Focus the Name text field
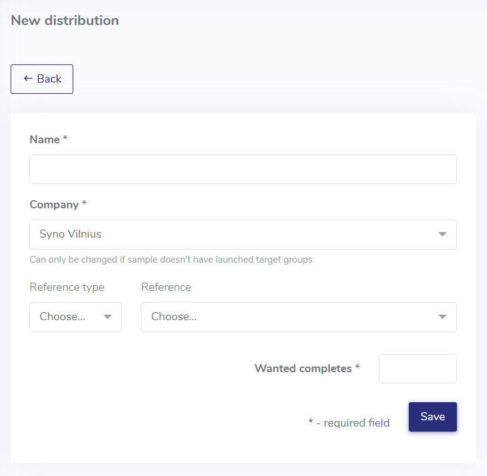This screenshot has width=487, height=476. coord(243,170)
